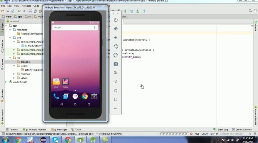This screenshot has width=258, height=143.
Task: Click the Help question mark icon
Action: pos(144,11)
